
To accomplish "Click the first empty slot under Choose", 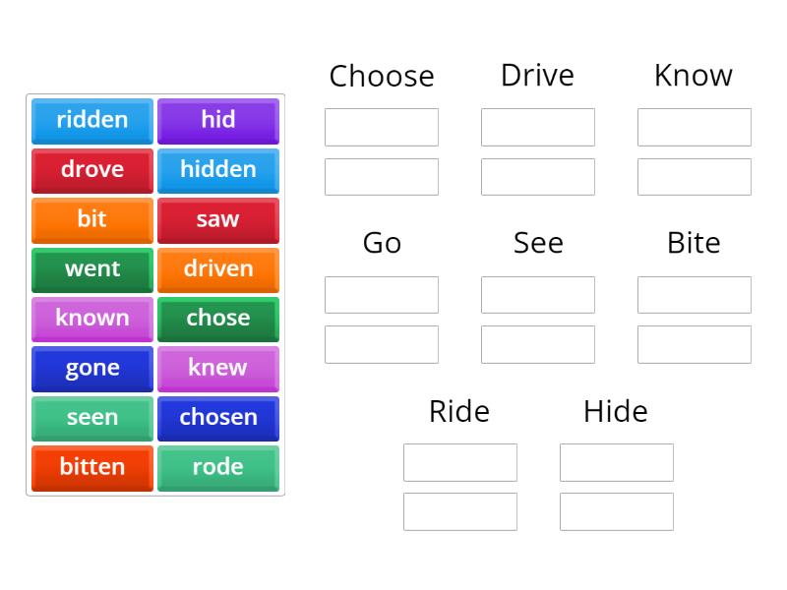I will (382, 127).
